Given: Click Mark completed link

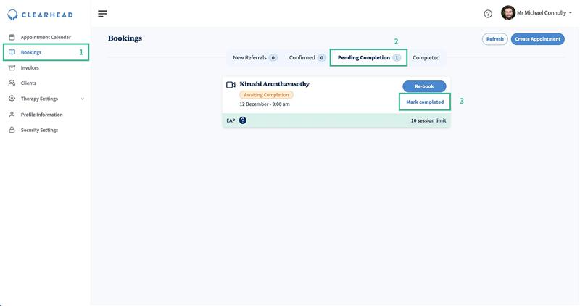Looking at the screenshot, I should pyautogui.click(x=425, y=102).
